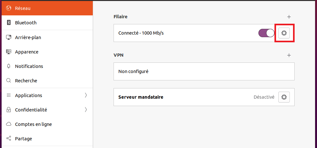The image size is (317, 148).
Task: Open the Serveur mandataire gear settings
Action: [x=284, y=97]
